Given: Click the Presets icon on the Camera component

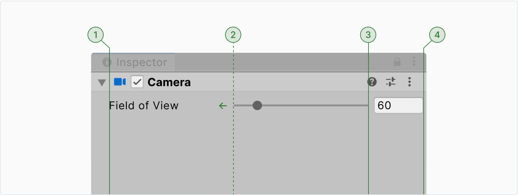Looking at the screenshot, I should point(391,82).
